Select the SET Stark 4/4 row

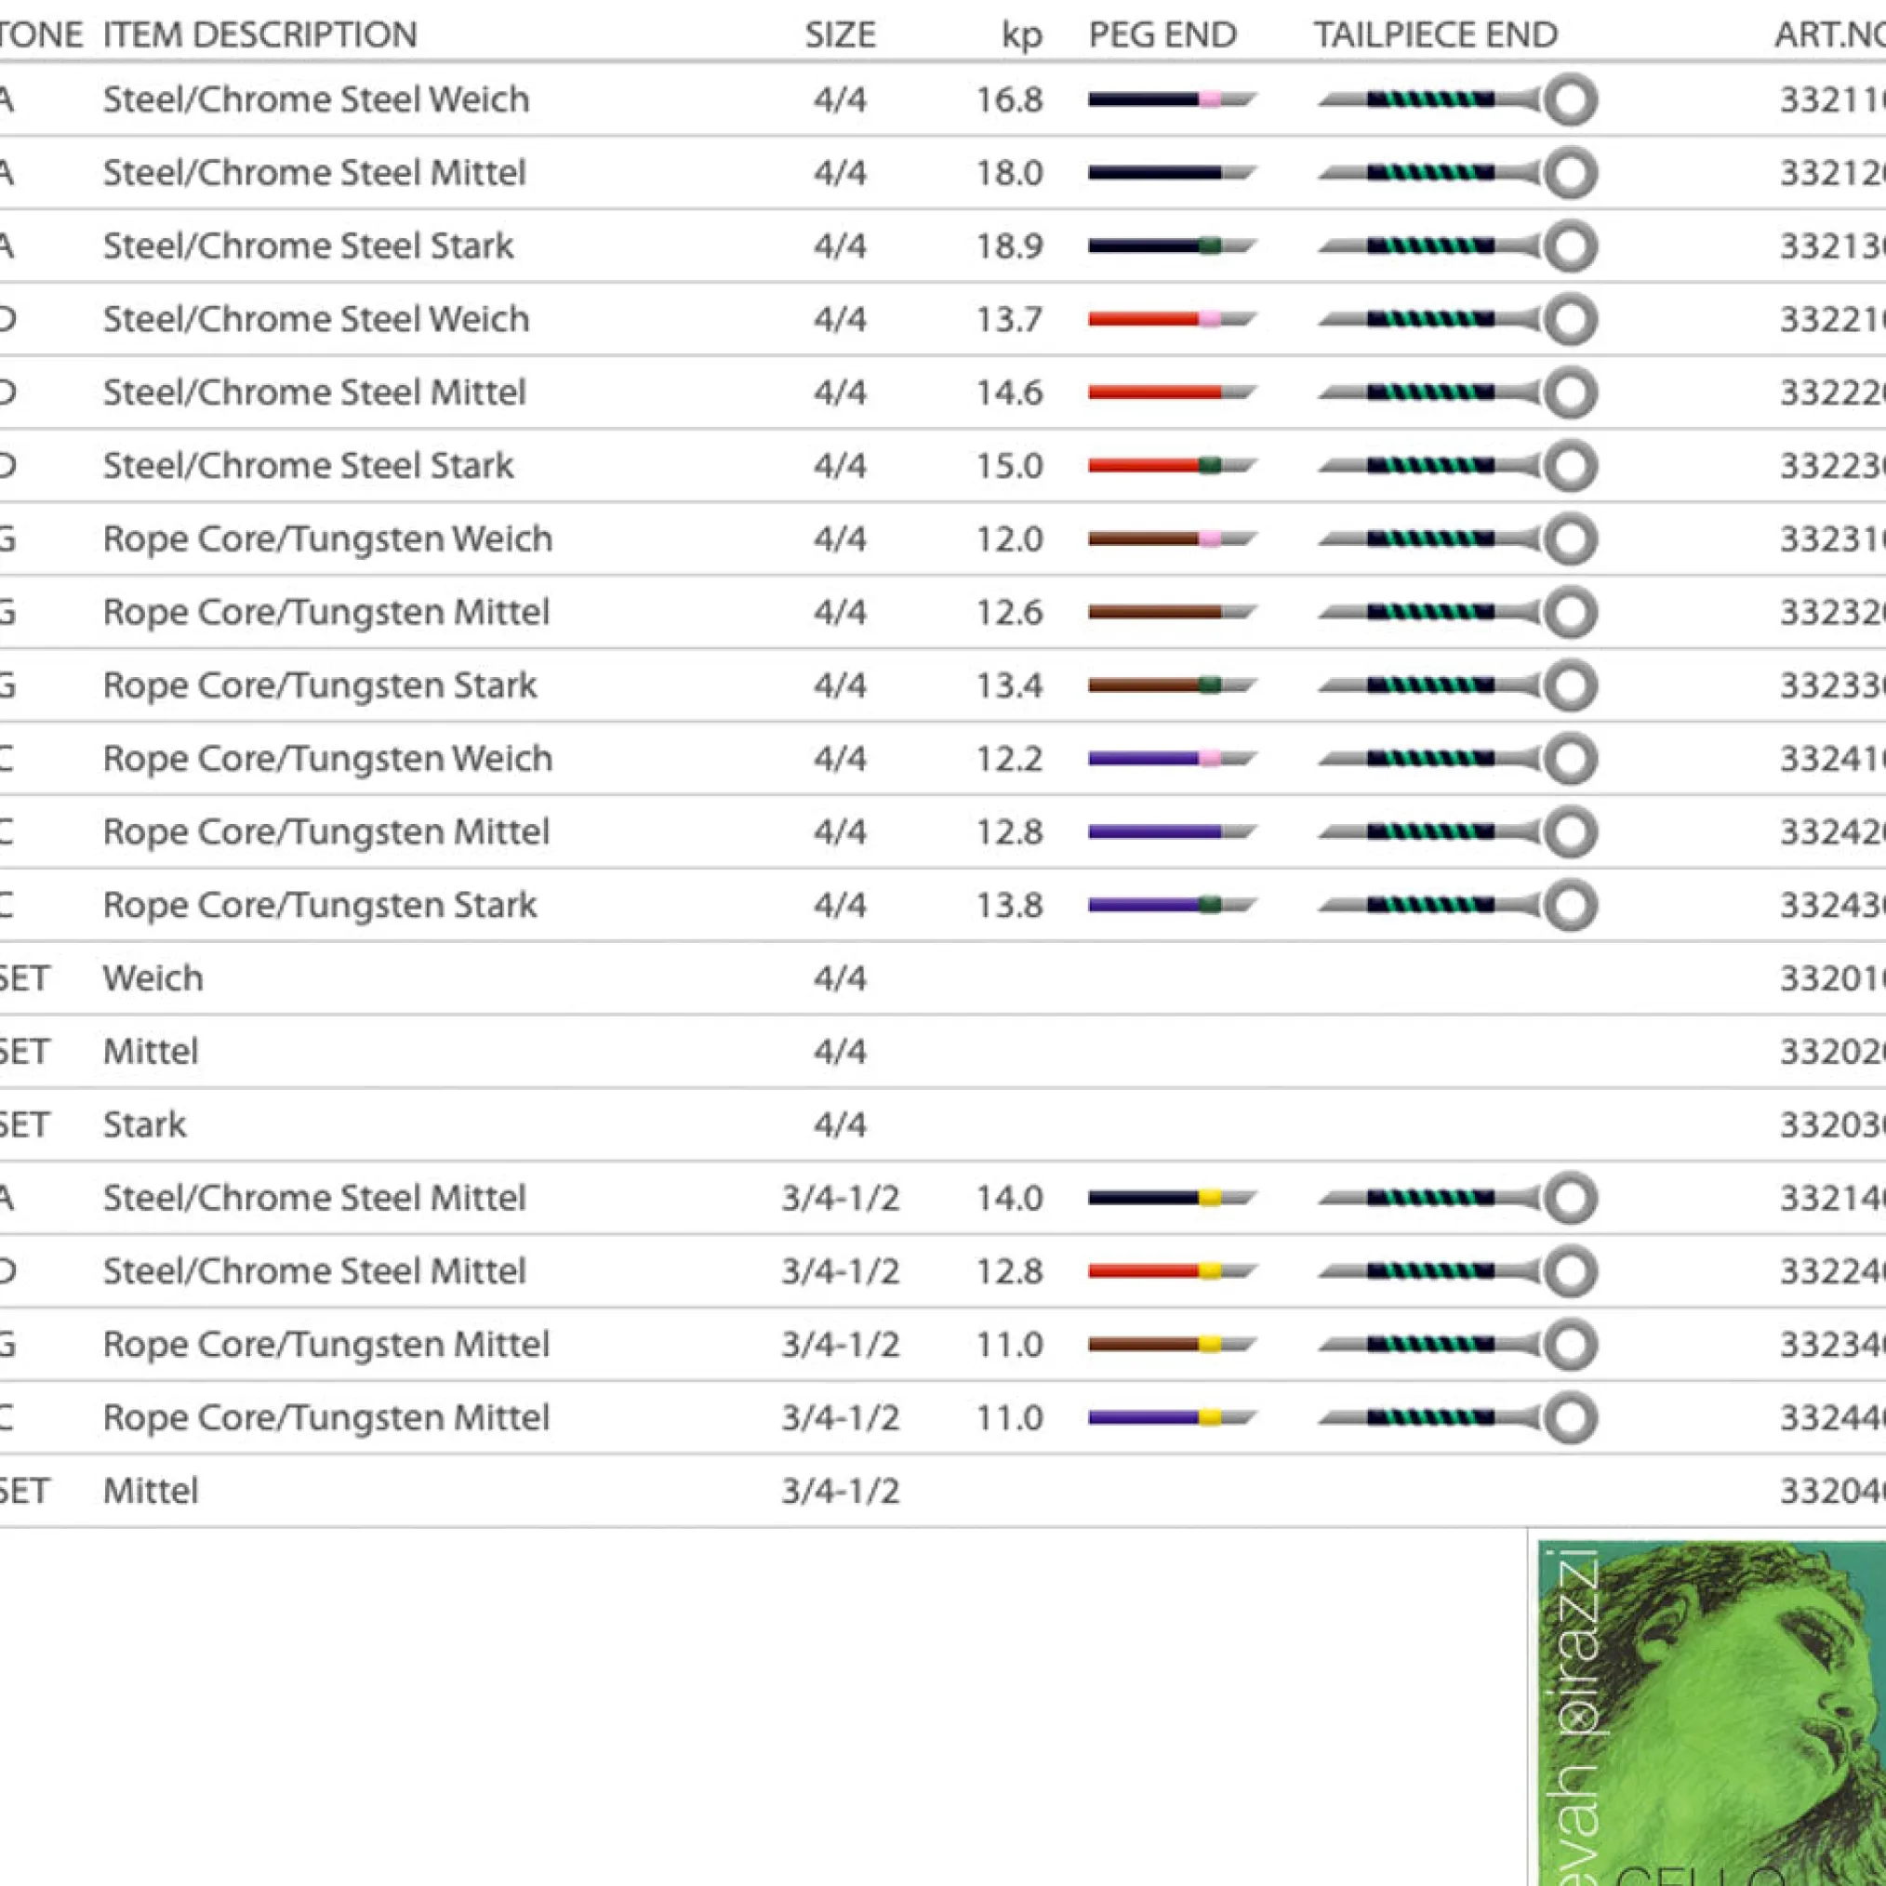(x=144, y=1123)
